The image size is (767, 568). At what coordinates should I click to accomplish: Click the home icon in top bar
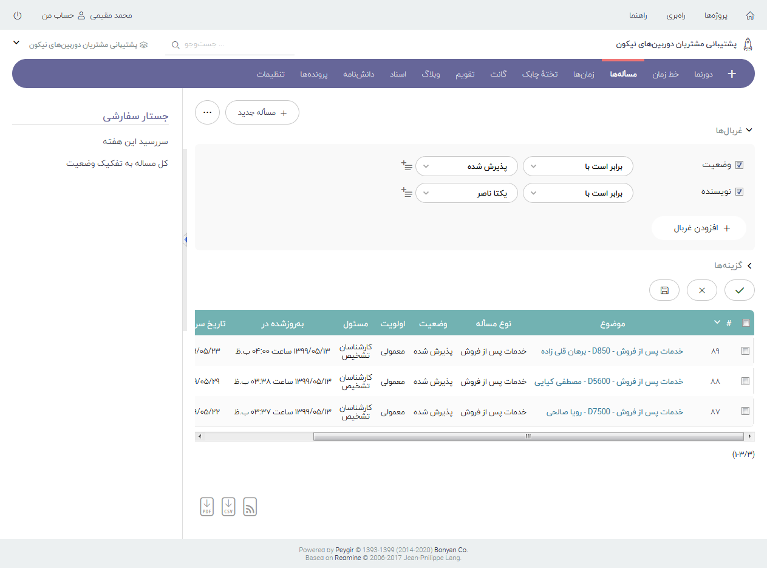pos(750,15)
